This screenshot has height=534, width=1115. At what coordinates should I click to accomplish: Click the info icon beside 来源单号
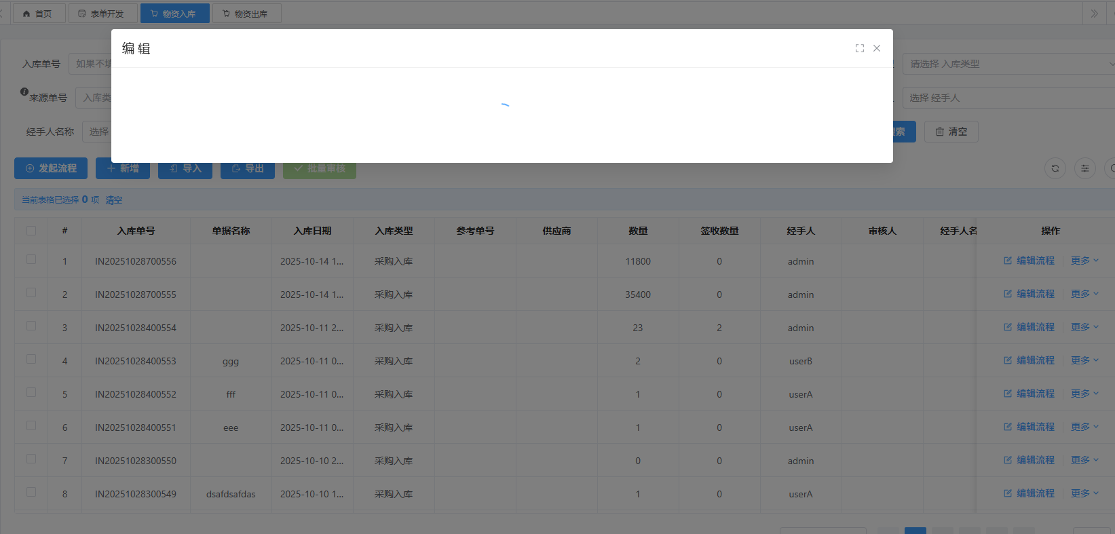tap(24, 92)
